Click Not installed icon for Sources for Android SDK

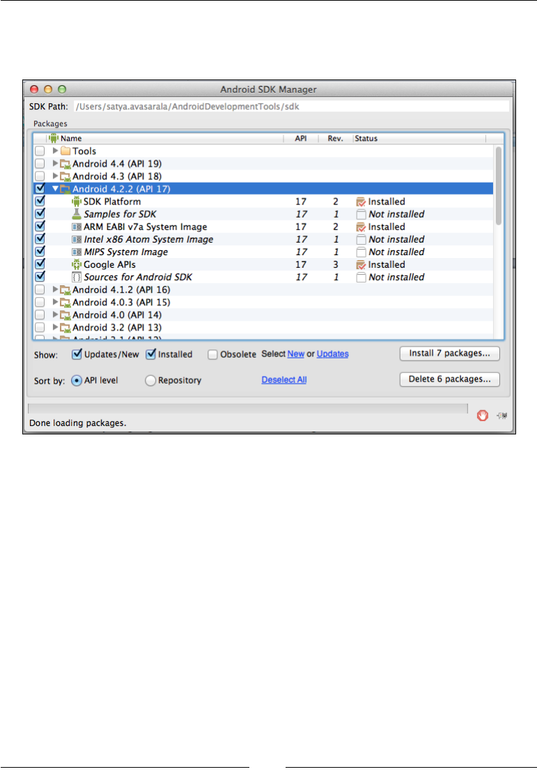[x=361, y=278]
